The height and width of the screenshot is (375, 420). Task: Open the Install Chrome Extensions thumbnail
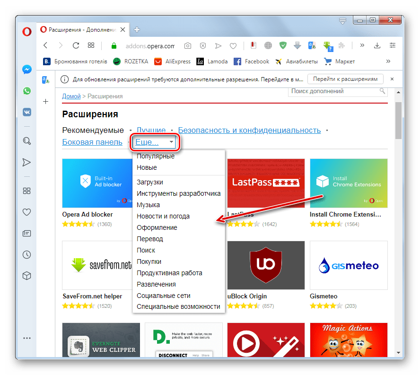349,183
